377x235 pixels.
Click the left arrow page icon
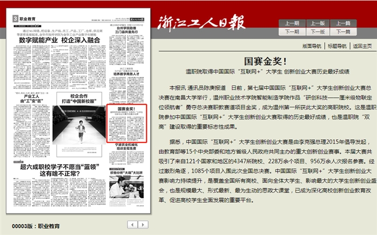click(x=132, y=224)
